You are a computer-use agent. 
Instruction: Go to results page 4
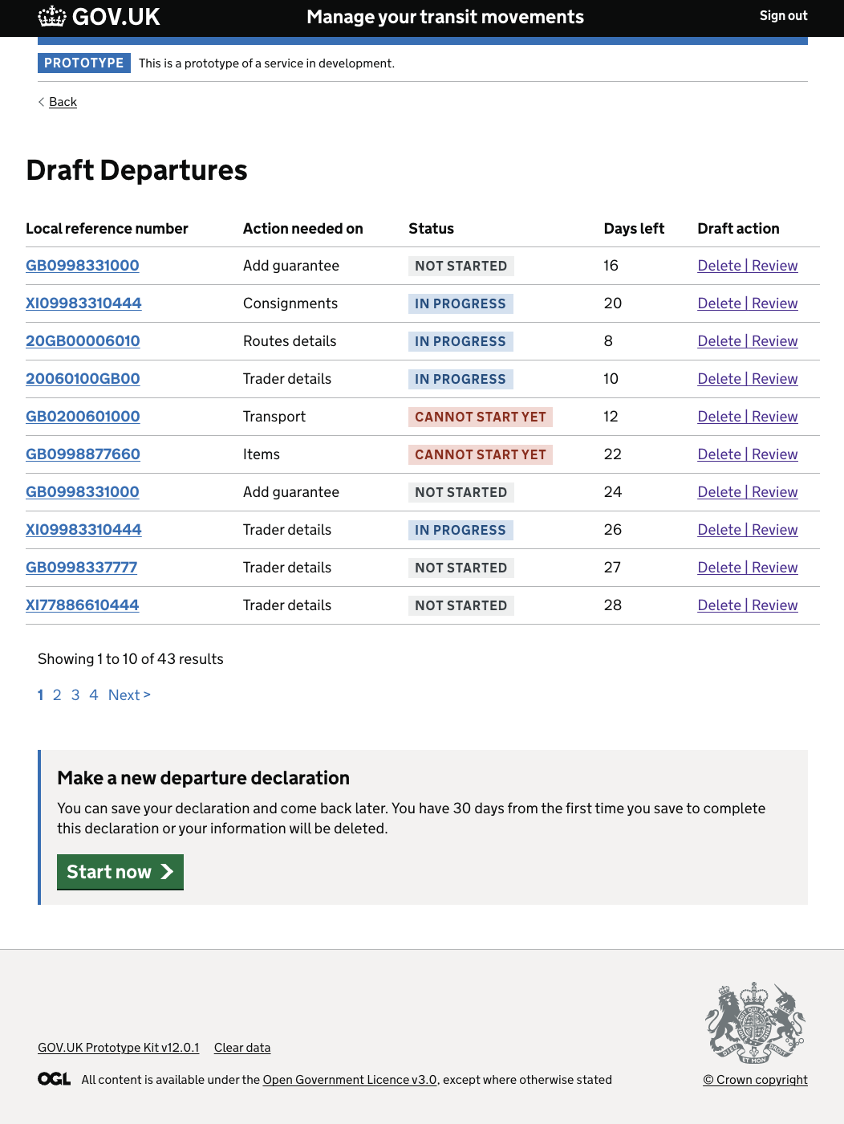(94, 695)
